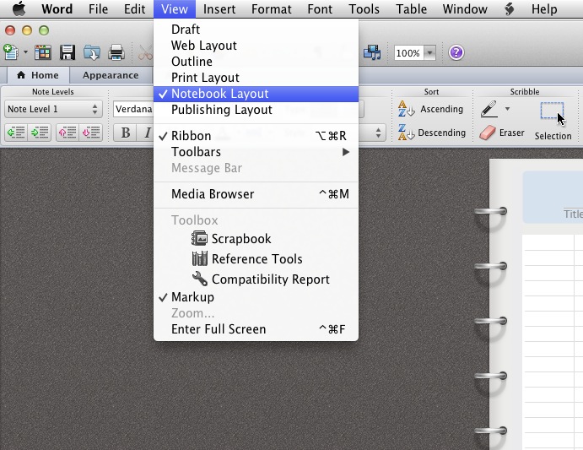583x450 pixels.
Task: Select the Scribble pen tool
Action: tap(489, 109)
